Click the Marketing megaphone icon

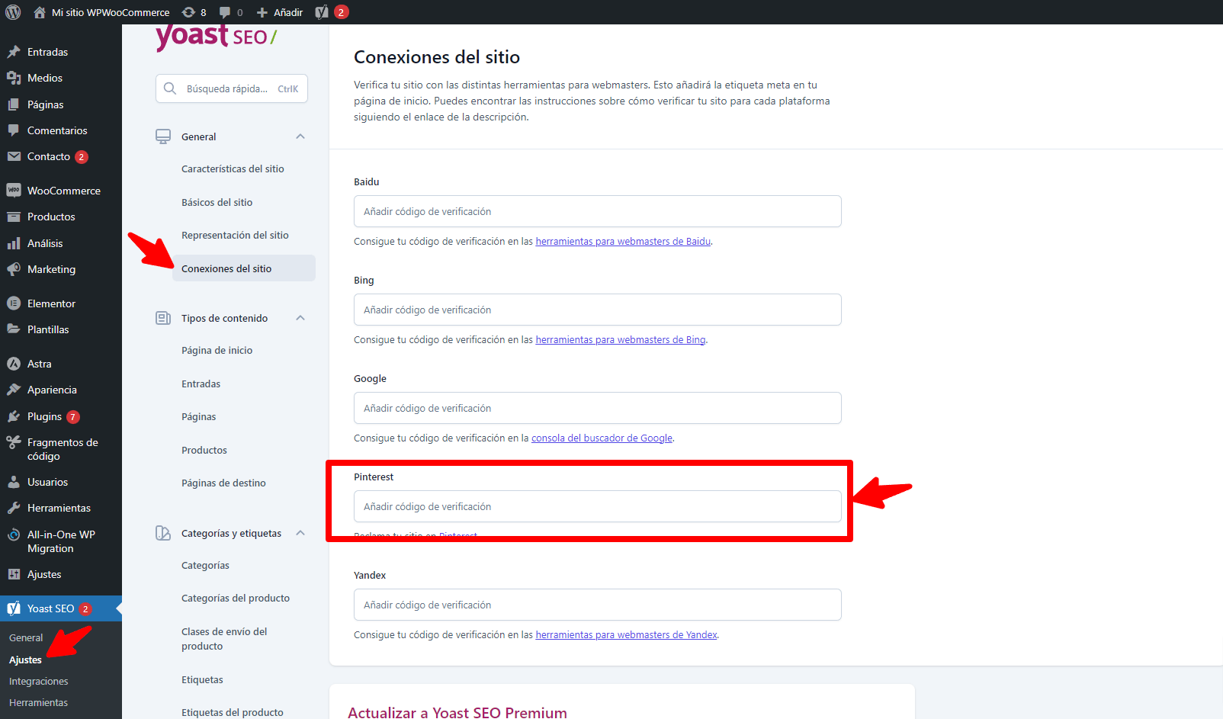[14, 269]
